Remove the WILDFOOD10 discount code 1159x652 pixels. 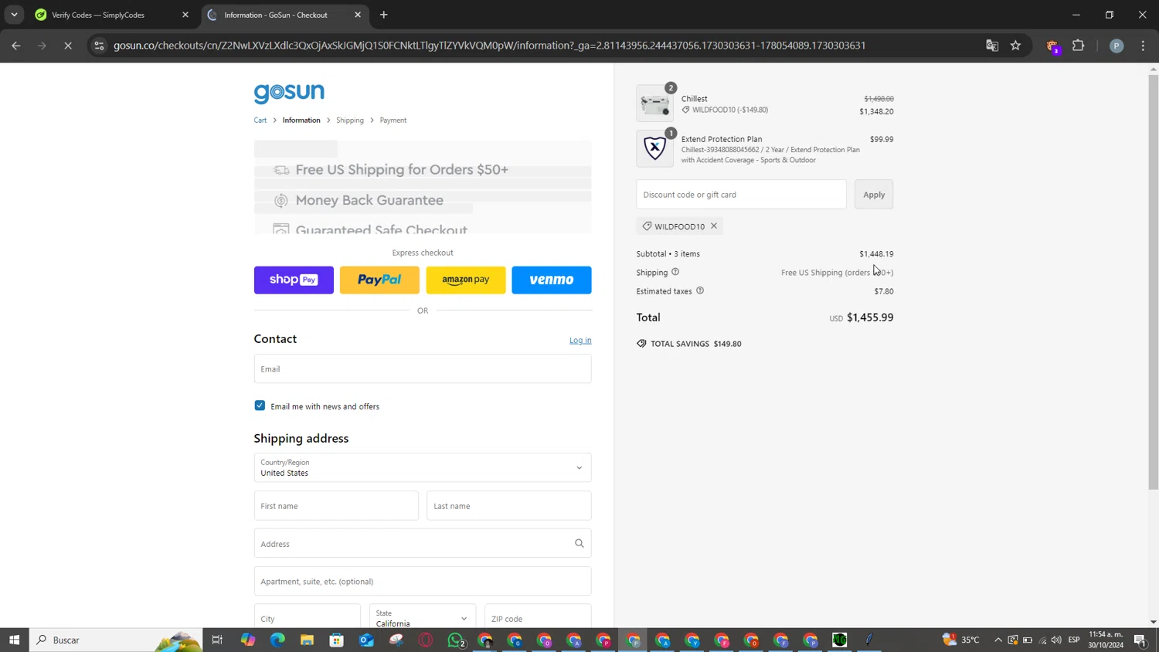pyautogui.click(x=714, y=226)
